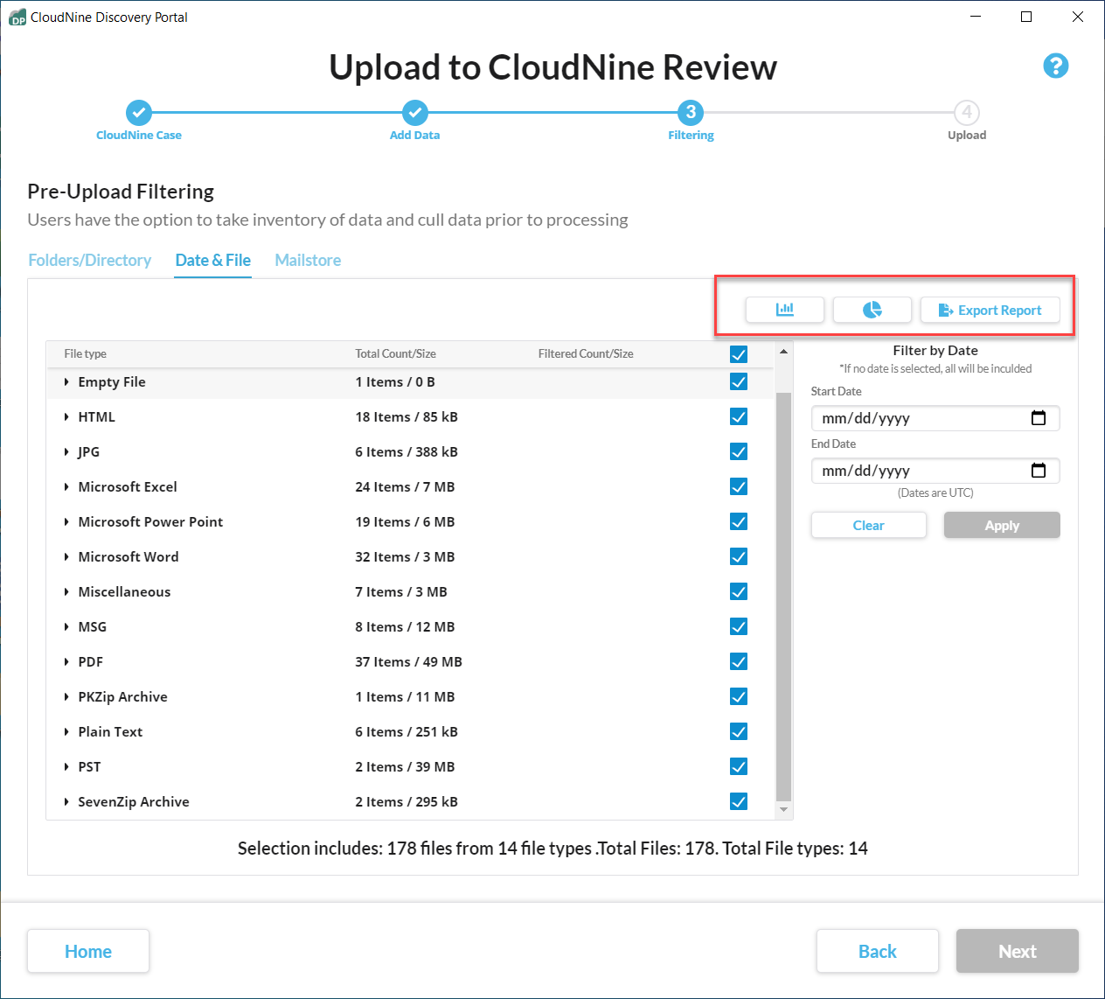Image resolution: width=1105 pixels, height=999 pixels.
Task: Uncheck the Empty File checkbox
Action: click(739, 381)
